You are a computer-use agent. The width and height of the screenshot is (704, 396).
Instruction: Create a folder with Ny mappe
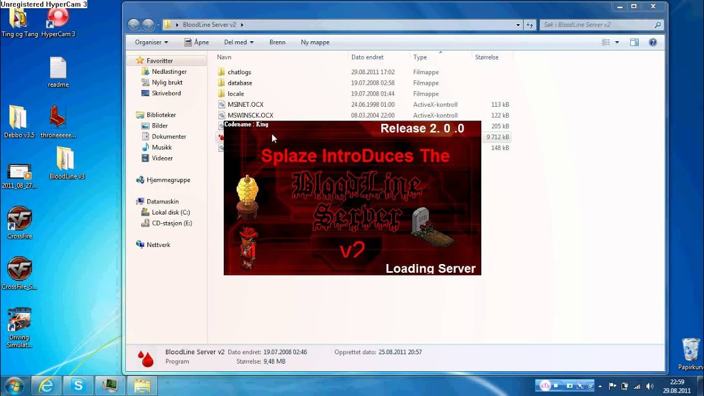[315, 42]
